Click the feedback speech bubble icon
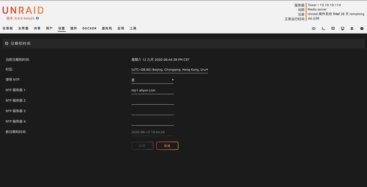 [x=333, y=28]
